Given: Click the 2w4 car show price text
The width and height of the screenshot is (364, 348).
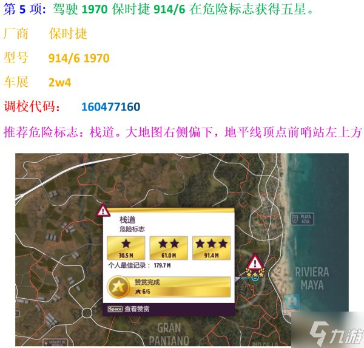Looking at the screenshot, I should tap(59, 83).
